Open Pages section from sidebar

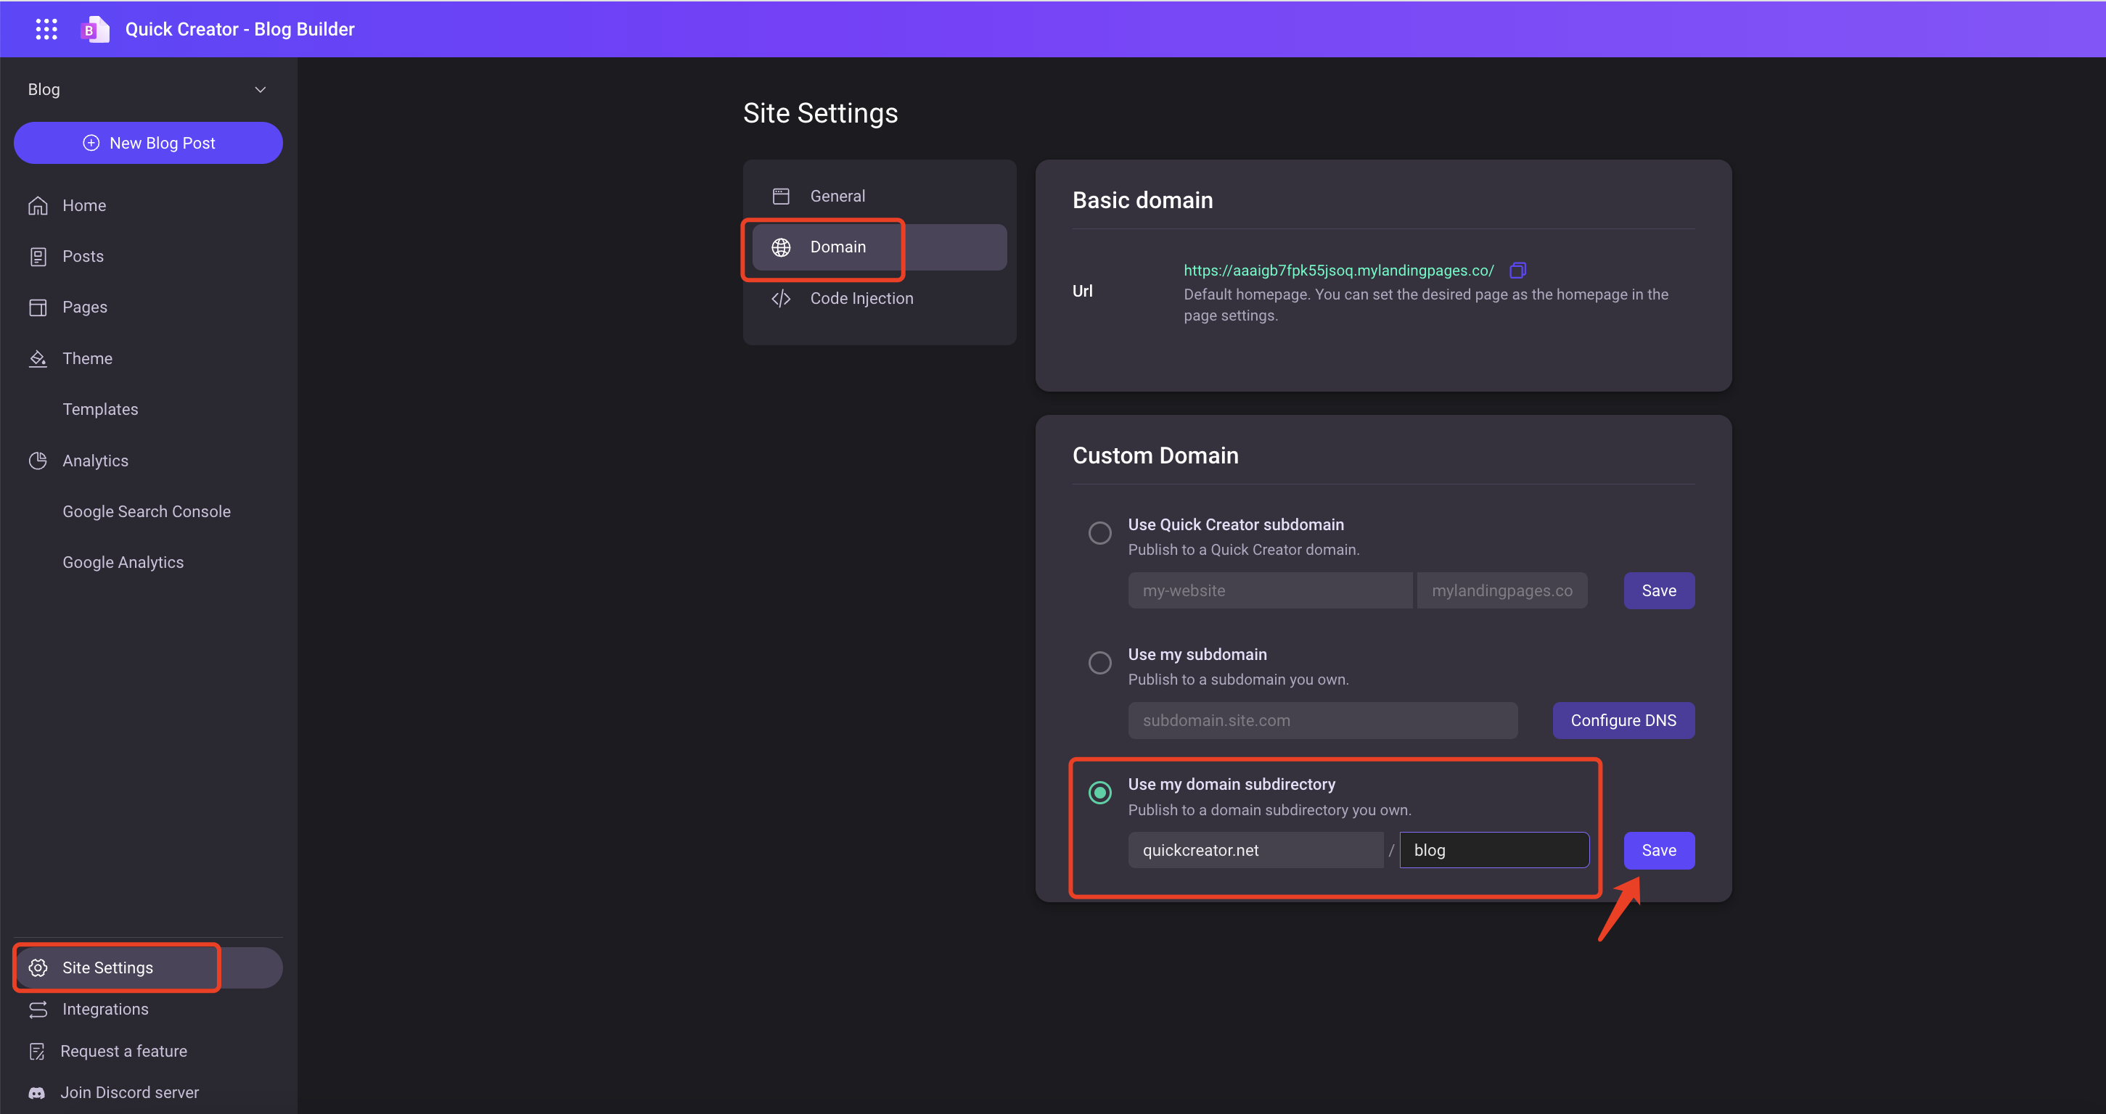(x=82, y=306)
